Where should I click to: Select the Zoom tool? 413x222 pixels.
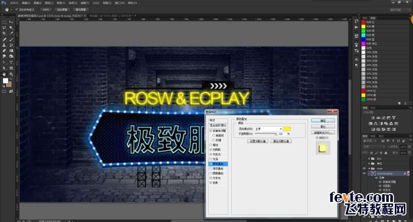pos(11,74)
